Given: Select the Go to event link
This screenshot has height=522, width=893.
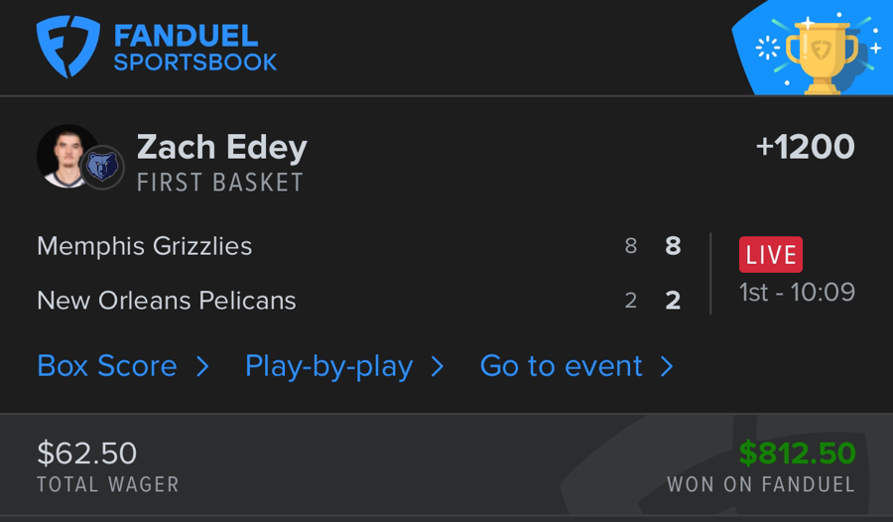Looking at the screenshot, I should tap(562, 366).
